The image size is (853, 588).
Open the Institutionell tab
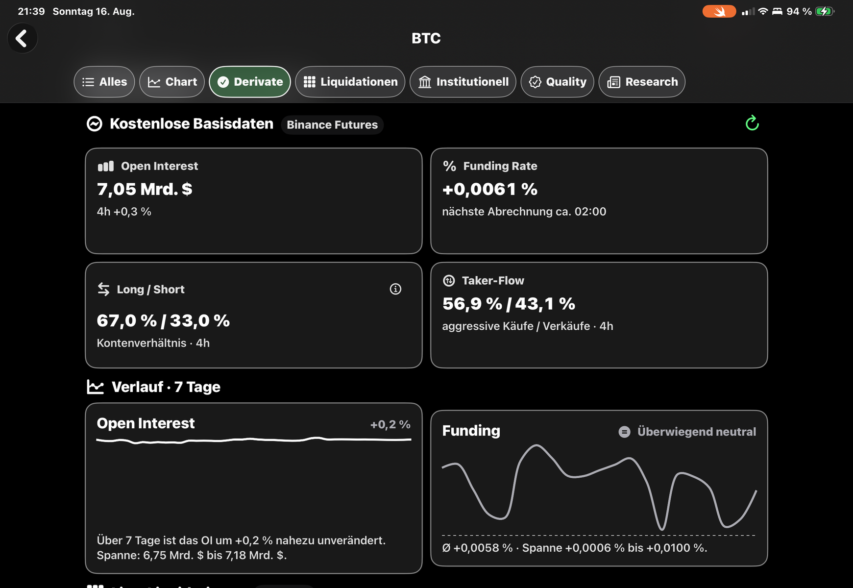click(x=463, y=82)
